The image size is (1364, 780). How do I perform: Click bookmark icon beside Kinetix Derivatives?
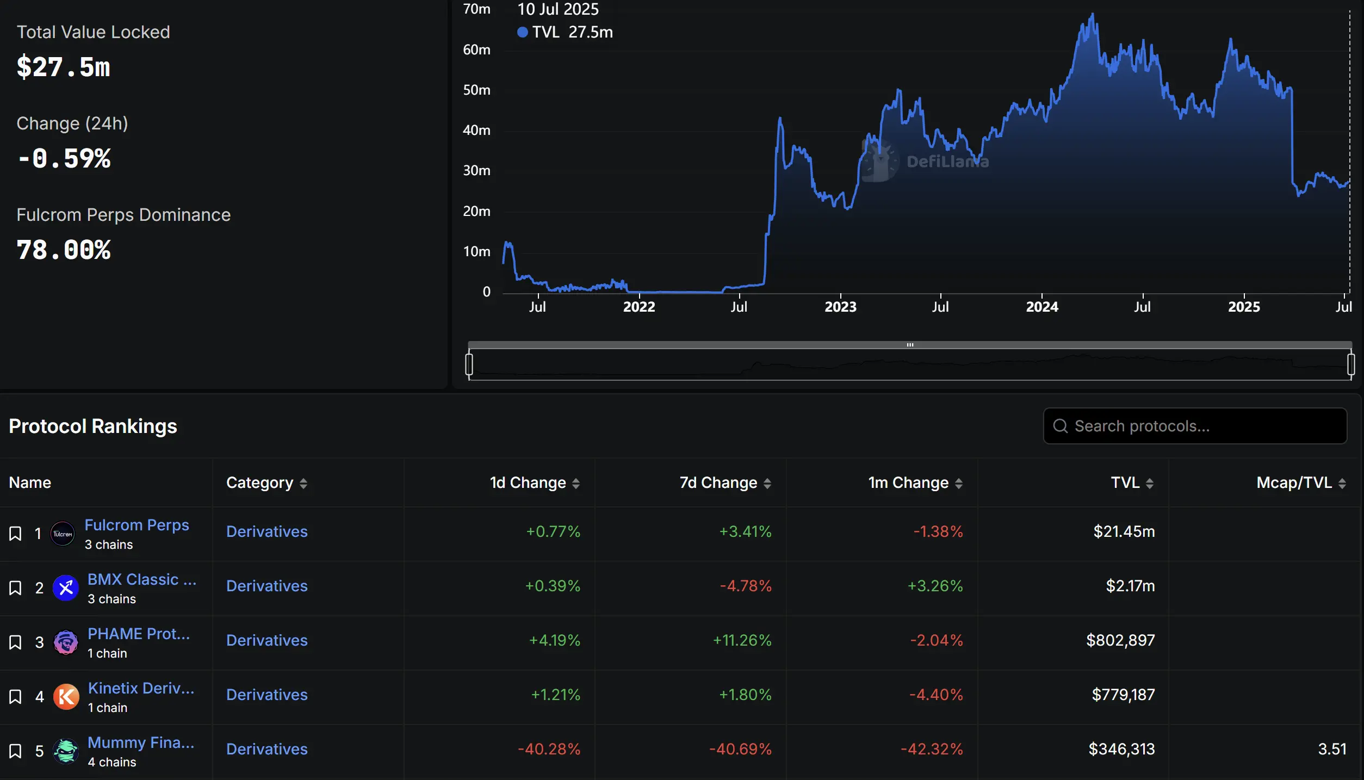[x=15, y=696]
